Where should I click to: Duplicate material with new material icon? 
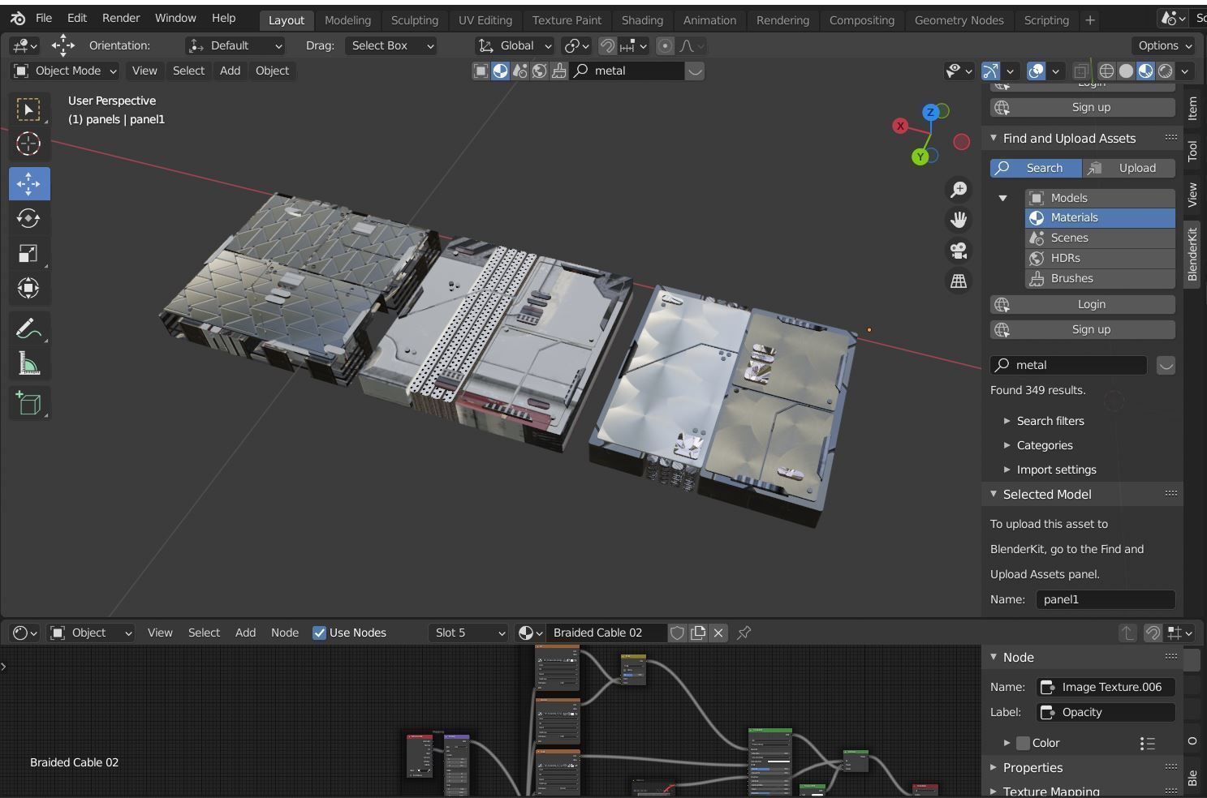coord(698,633)
